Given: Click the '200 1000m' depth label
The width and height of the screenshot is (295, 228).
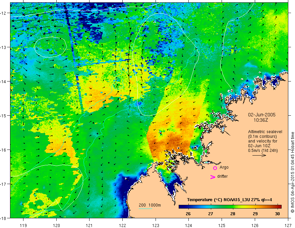Looking at the screenshot, I should [x=150, y=205].
